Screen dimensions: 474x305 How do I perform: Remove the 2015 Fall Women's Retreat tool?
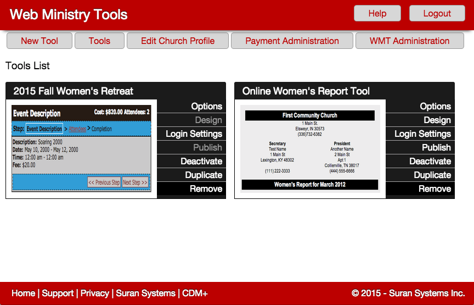[206, 189]
